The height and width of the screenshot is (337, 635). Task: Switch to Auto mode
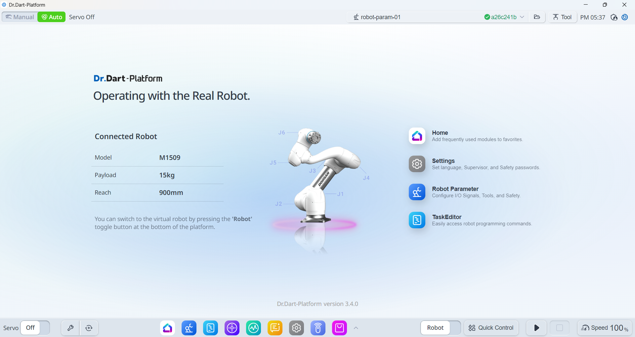[x=52, y=17]
